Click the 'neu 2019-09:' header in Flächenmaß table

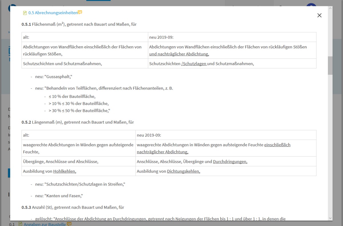(x=161, y=37)
